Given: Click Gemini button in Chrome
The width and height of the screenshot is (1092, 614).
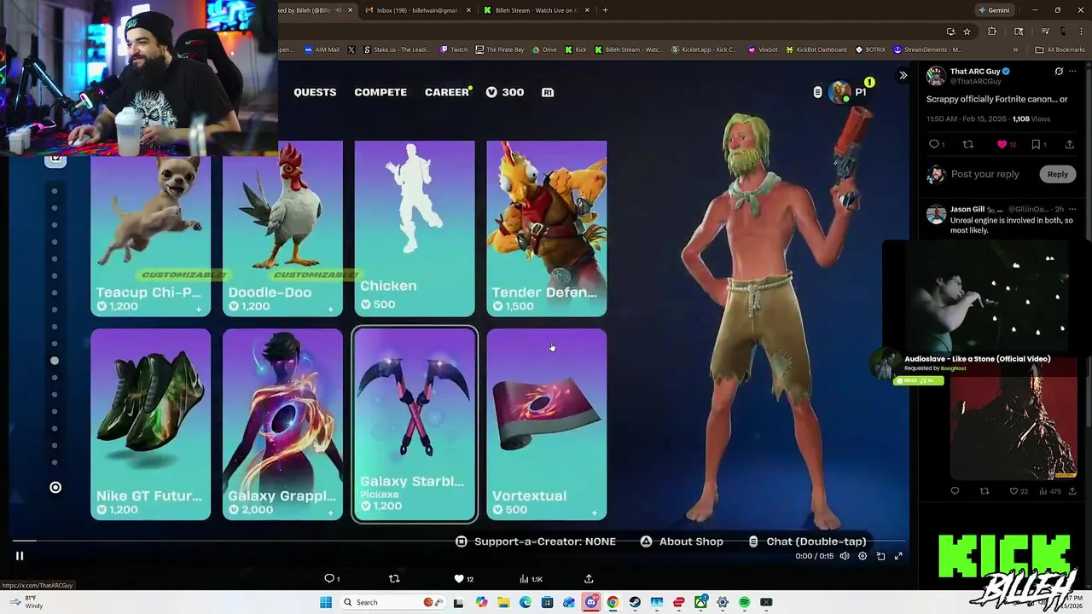Looking at the screenshot, I should (x=995, y=10).
